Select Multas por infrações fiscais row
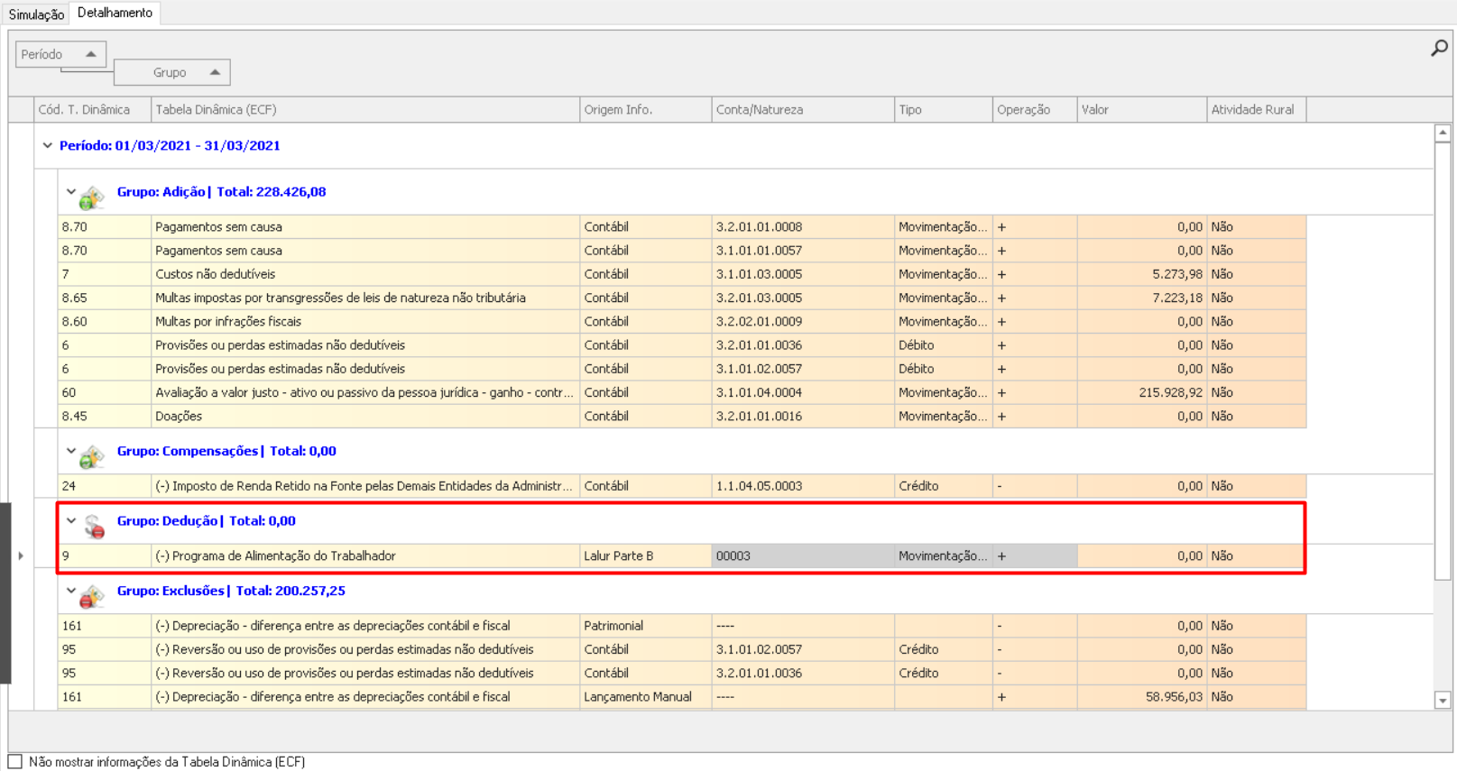Viewport: 1457px width, 771px height. pyautogui.click(x=682, y=321)
